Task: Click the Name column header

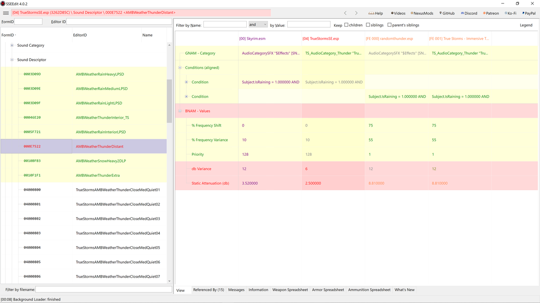Action: 154,35
